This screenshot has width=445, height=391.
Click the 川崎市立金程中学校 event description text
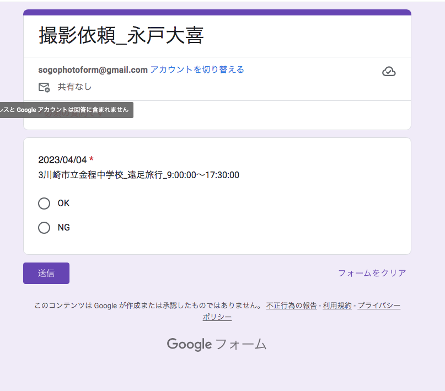[x=138, y=175]
